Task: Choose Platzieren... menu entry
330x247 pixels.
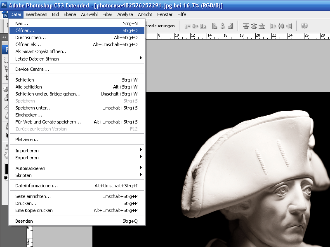Action: click(x=77, y=140)
